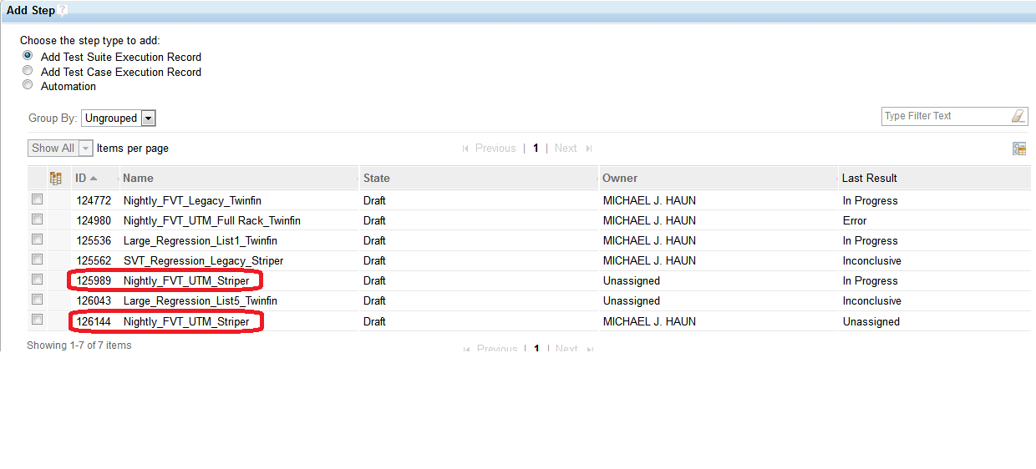Check the Large_Regression_List1_Twinfin row
Screen dimensions: 1036x469
coord(37,240)
